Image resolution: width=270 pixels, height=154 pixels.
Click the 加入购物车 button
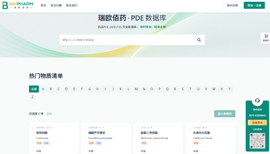(x=225, y=114)
